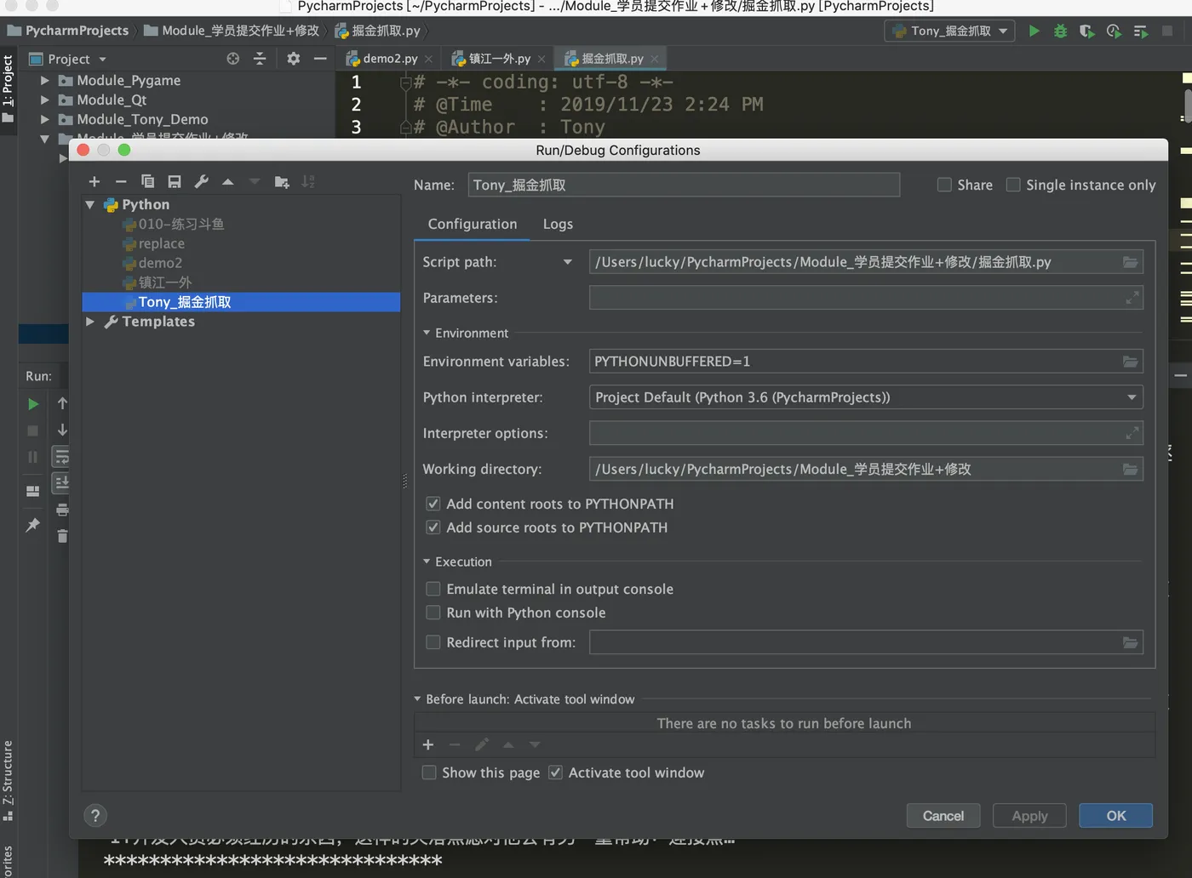Run Tony_掘金抓取 from main toolbar
Image resolution: width=1192 pixels, height=878 pixels.
click(1034, 31)
